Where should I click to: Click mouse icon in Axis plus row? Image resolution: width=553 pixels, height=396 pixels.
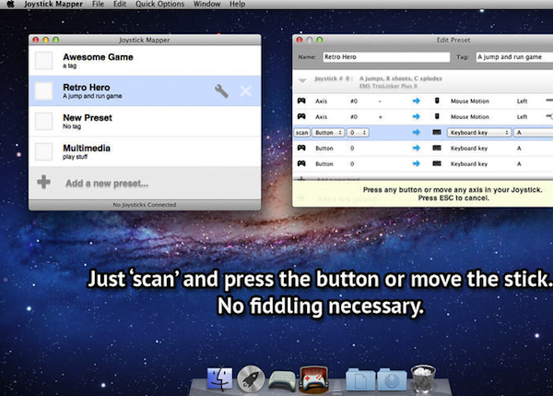coord(437,116)
